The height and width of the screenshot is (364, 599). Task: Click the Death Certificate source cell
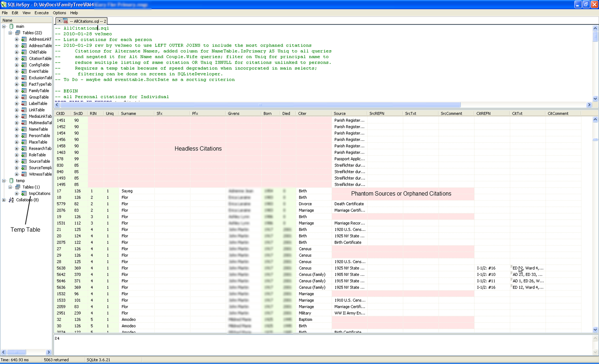pos(349,204)
